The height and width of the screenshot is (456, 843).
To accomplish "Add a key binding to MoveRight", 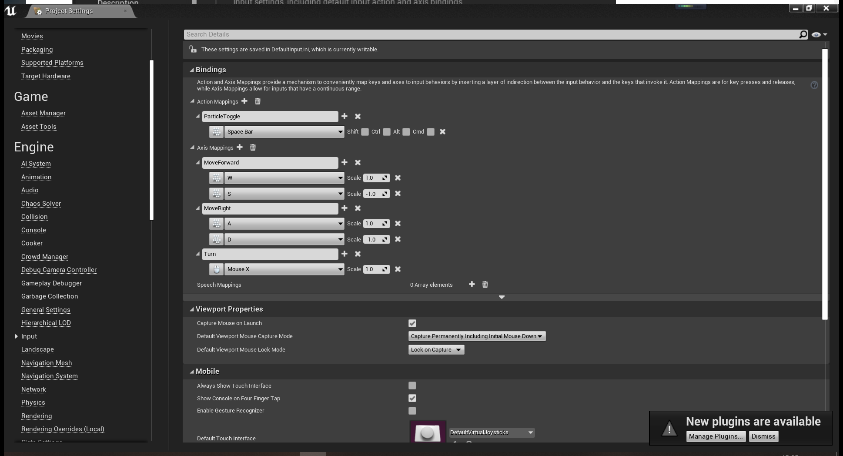I will (x=345, y=208).
